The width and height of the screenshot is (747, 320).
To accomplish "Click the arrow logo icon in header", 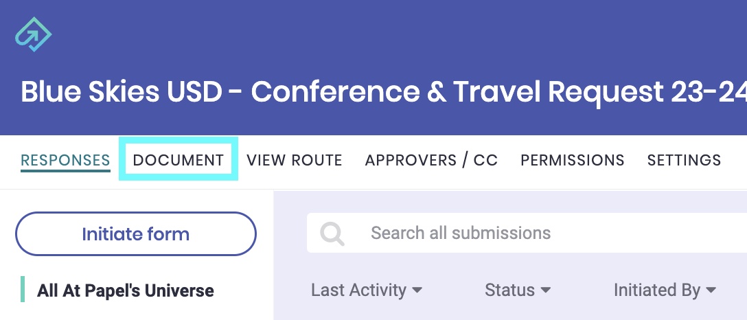I will pos(33,34).
